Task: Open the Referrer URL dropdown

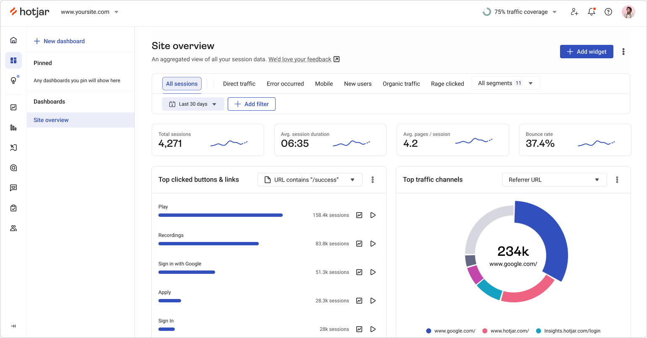Action: click(x=554, y=179)
